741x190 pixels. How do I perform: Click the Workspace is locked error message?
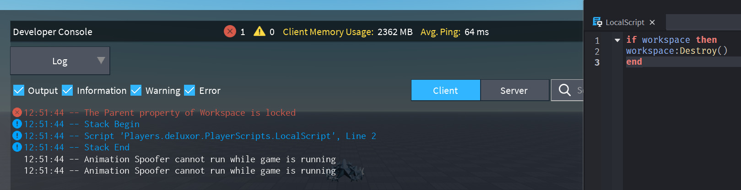pyautogui.click(x=189, y=113)
